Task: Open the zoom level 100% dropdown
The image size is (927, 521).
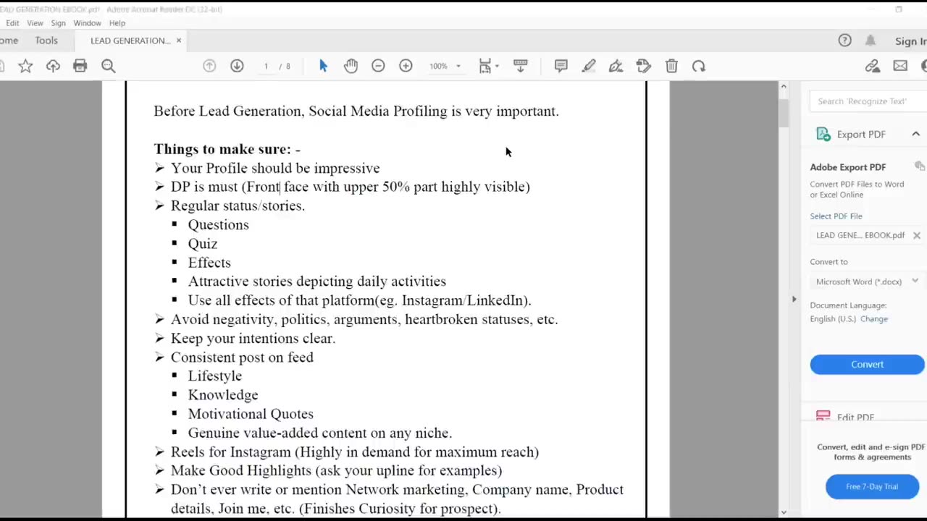Action: [x=444, y=67]
